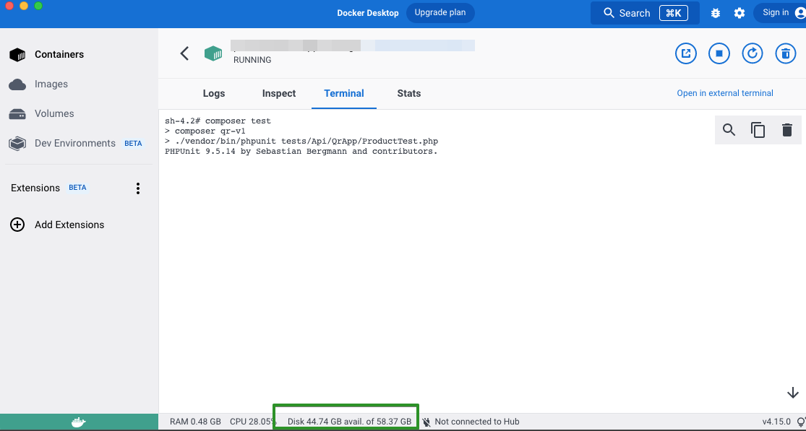Screen dimensions: 806x431
Task: Click the RUNNING status text
Action: 252,60
